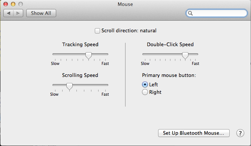Click inside the search input field

point(219,13)
